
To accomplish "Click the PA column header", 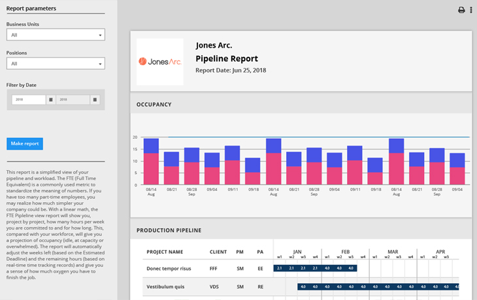I will coord(260,252).
